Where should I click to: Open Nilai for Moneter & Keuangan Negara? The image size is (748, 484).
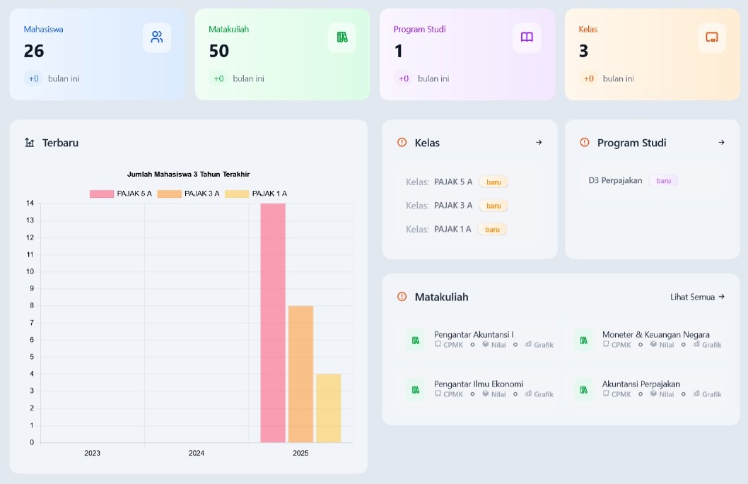(x=661, y=345)
